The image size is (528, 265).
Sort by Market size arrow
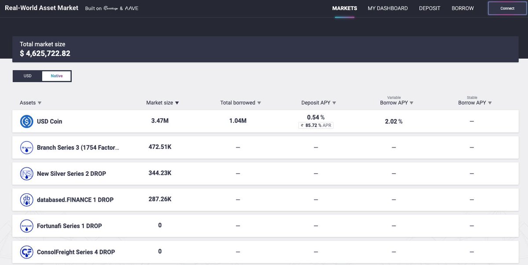click(177, 103)
